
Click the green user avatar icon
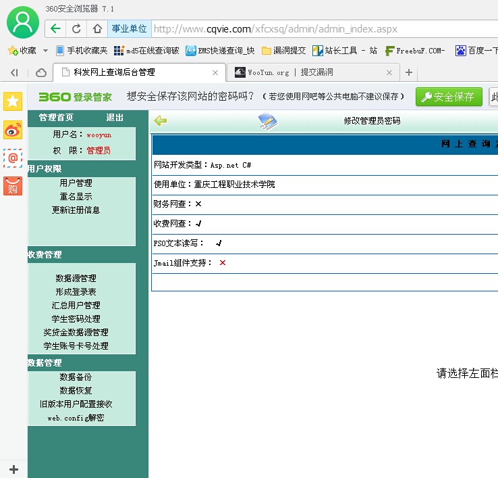[23, 22]
